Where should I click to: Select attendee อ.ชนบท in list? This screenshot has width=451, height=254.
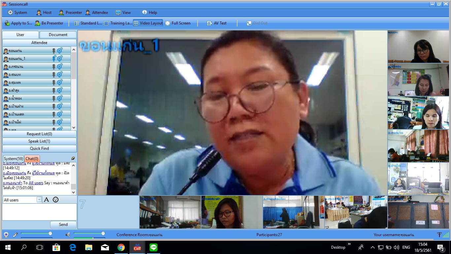tap(37, 74)
